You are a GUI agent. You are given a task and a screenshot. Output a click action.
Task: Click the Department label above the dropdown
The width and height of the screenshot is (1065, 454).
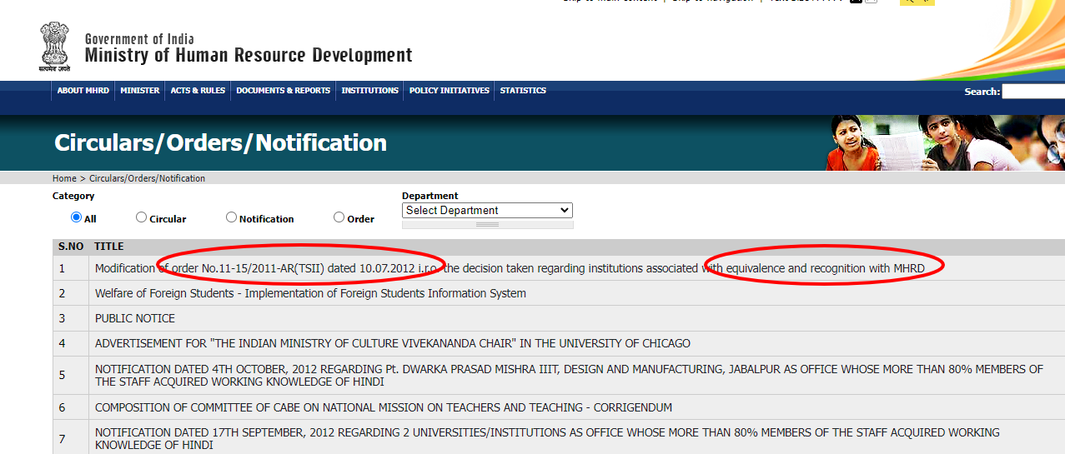[x=430, y=197]
